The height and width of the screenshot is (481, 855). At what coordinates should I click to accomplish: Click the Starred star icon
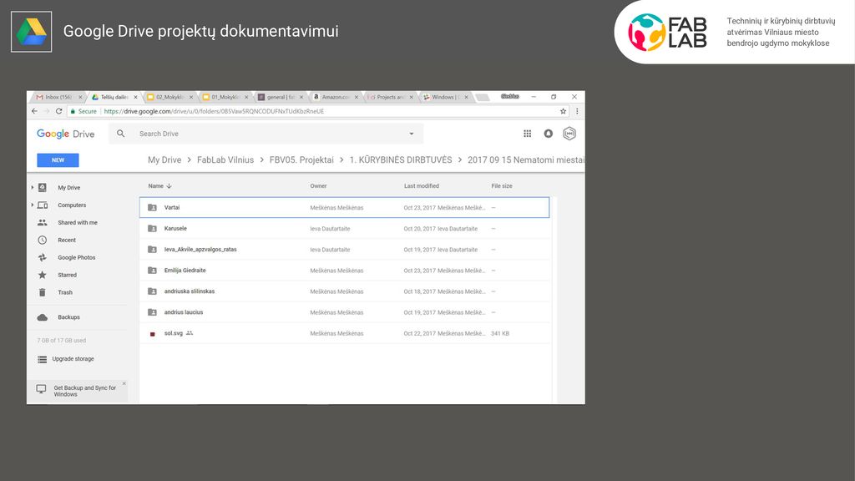point(42,275)
